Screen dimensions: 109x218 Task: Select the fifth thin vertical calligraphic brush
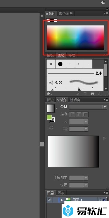click(88, 64)
